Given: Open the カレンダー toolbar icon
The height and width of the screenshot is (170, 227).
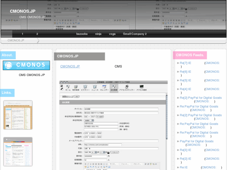Looking at the screenshot, I should point(104,88).
